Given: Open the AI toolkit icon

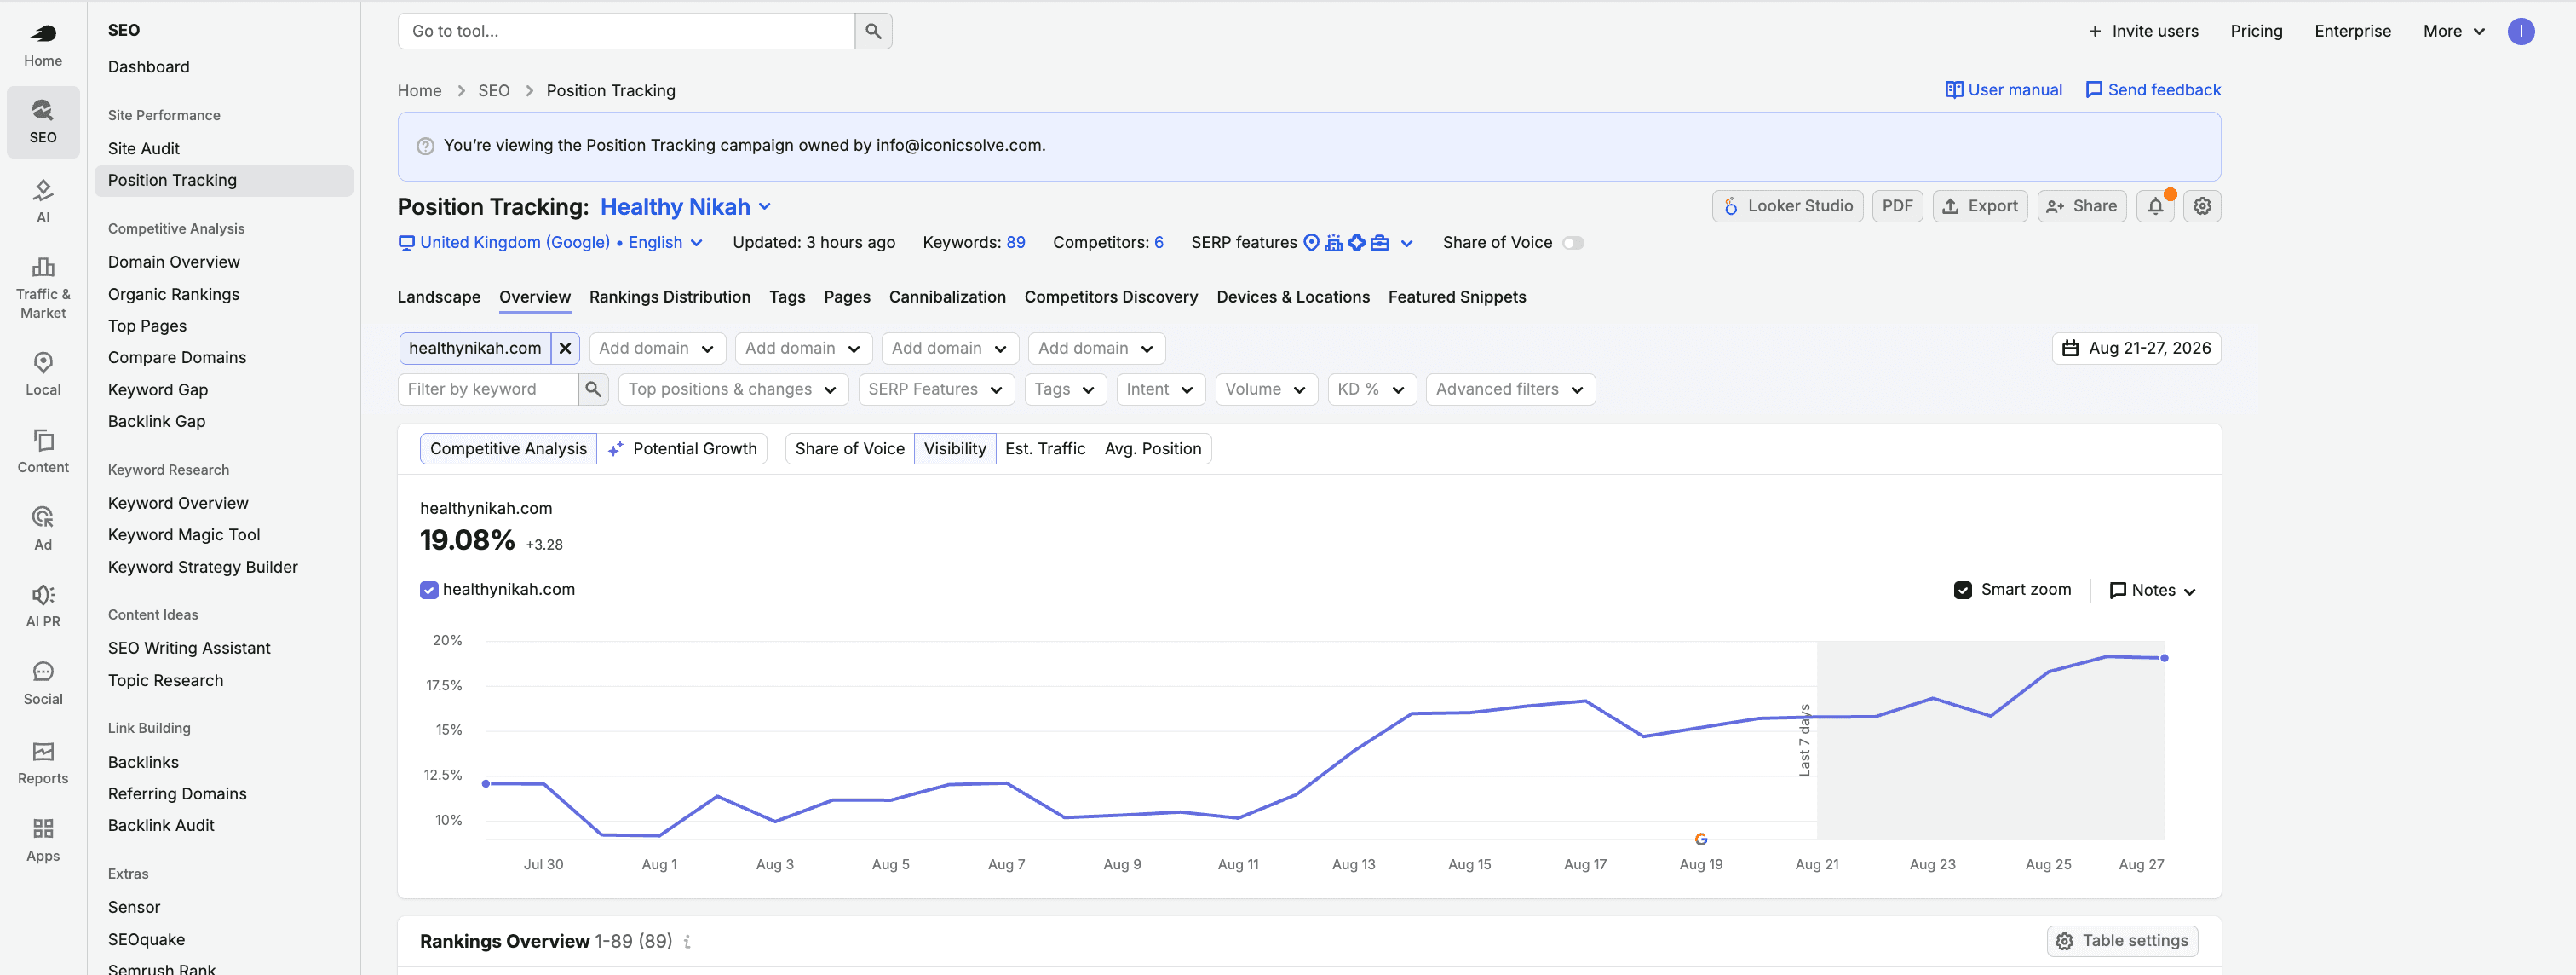Looking at the screenshot, I should click(x=43, y=201).
